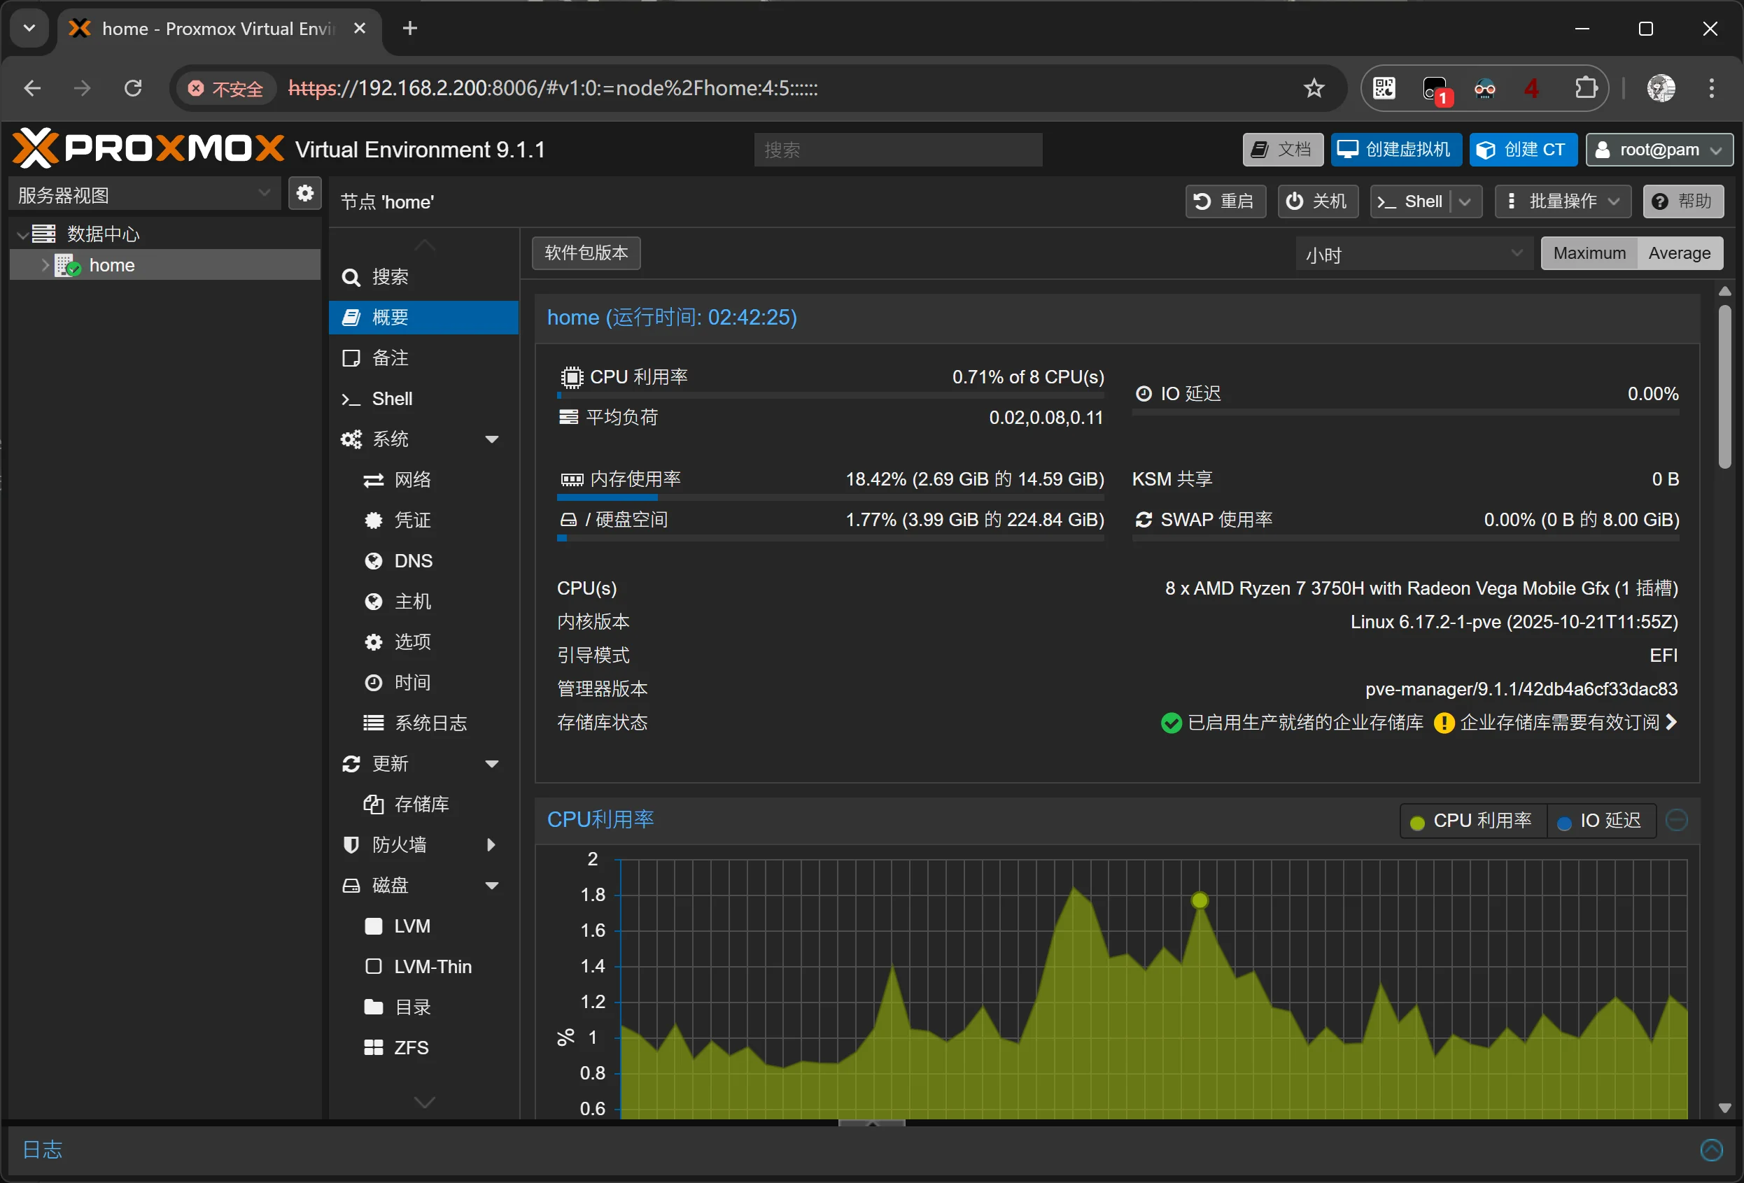This screenshot has height=1183, width=1744.
Task: Hide IO delay series via legend
Action: [x=1600, y=821]
